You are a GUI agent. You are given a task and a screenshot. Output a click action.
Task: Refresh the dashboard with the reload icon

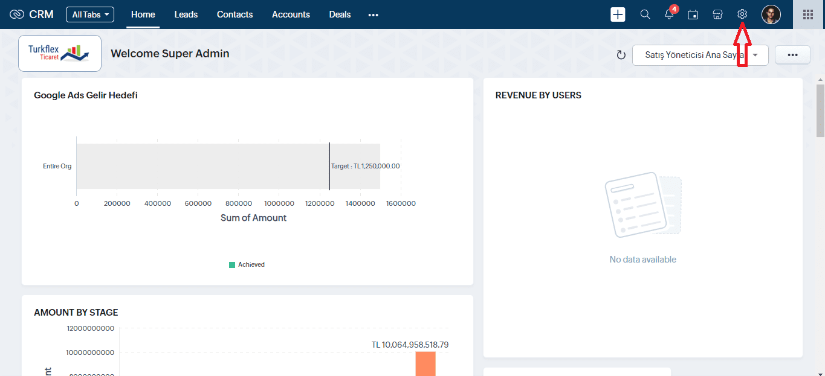tap(621, 55)
